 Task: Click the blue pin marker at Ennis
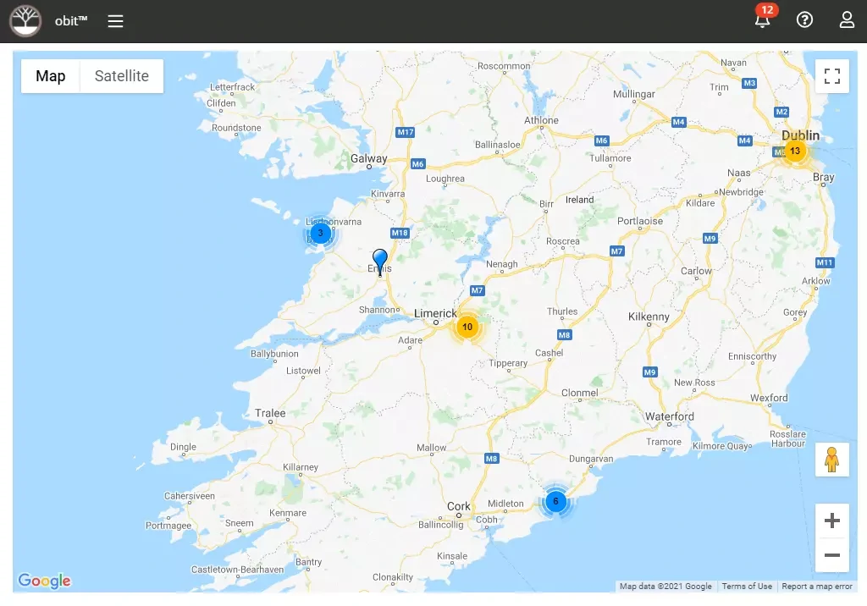click(380, 262)
